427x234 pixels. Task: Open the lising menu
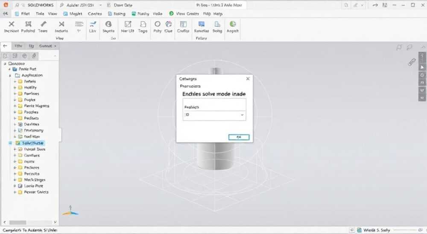(x=120, y=14)
